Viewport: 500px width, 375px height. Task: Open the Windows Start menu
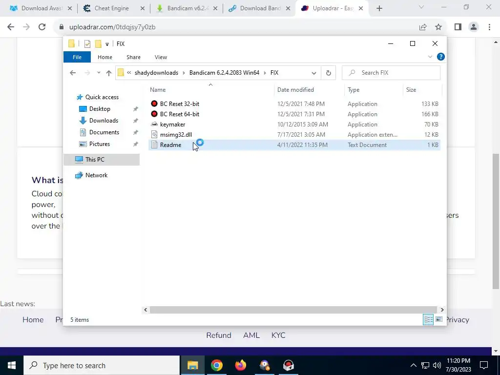point(12,365)
